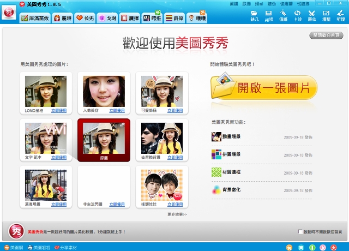Screen dimensions: 349x251
Task: Open the tab with the orange heart icon
Action: point(85,18)
